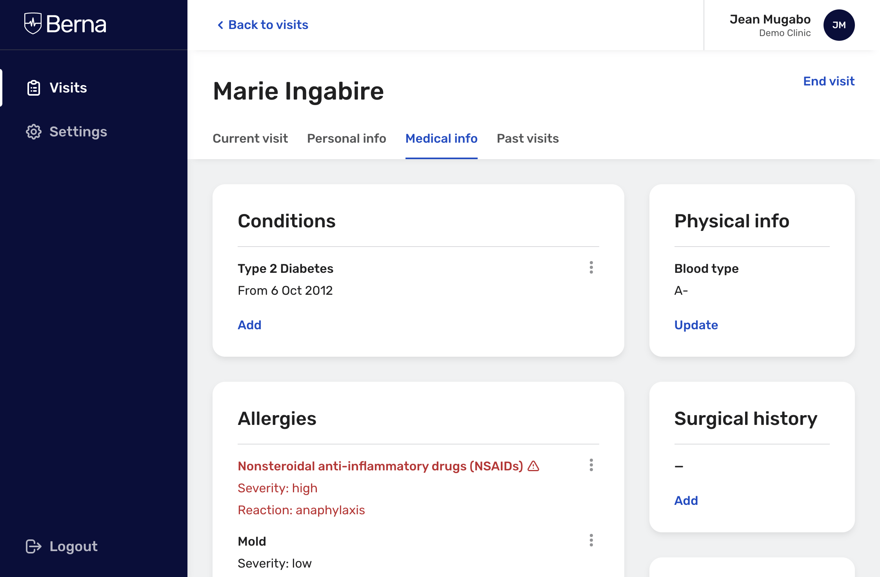Open the NSAIDs allergy options menu
The image size is (880, 577).
tap(591, 466)
